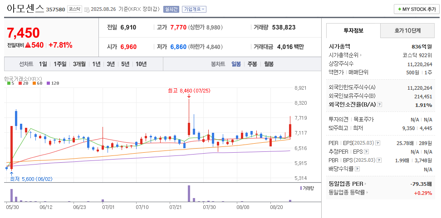The width and height of the screenshot is (441, 218).
Task: Click the 08/20 date on chart axis
Action: pyautogui.click(x=277, y=207)
